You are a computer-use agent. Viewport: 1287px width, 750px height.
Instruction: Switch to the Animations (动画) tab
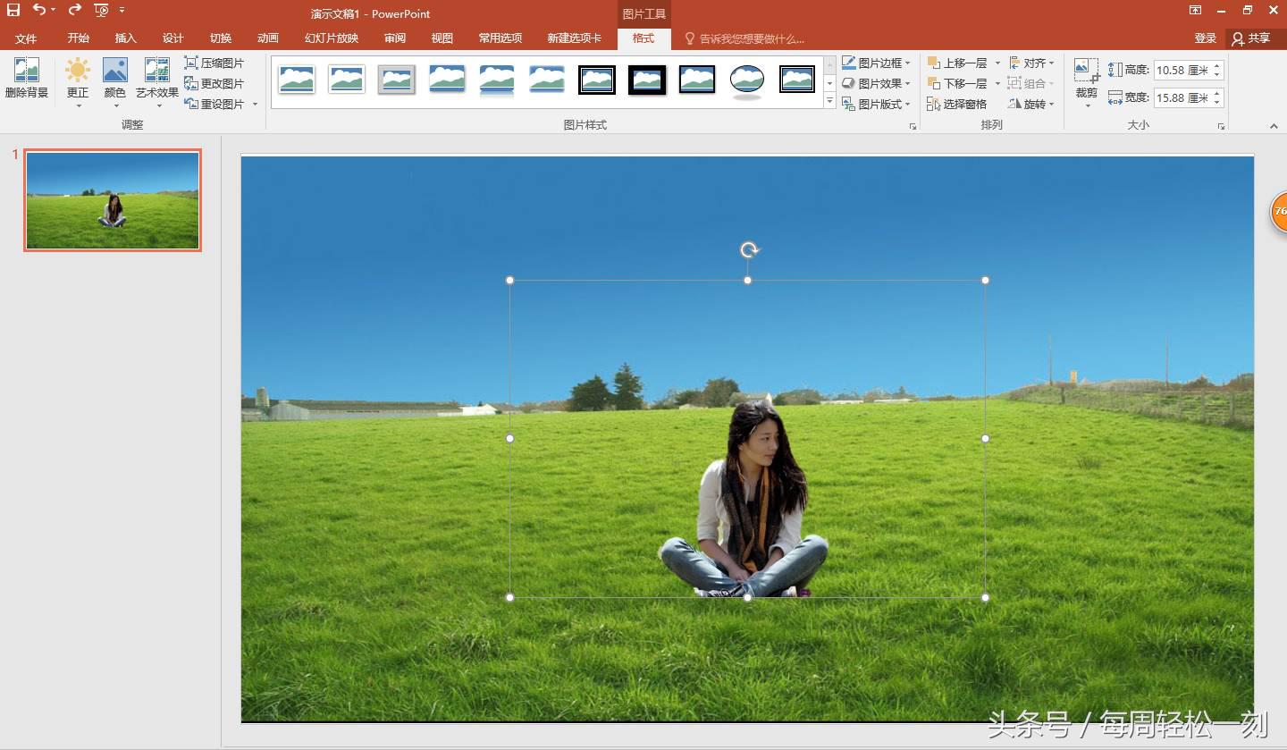pyautogui.click(x=267, y=38)
